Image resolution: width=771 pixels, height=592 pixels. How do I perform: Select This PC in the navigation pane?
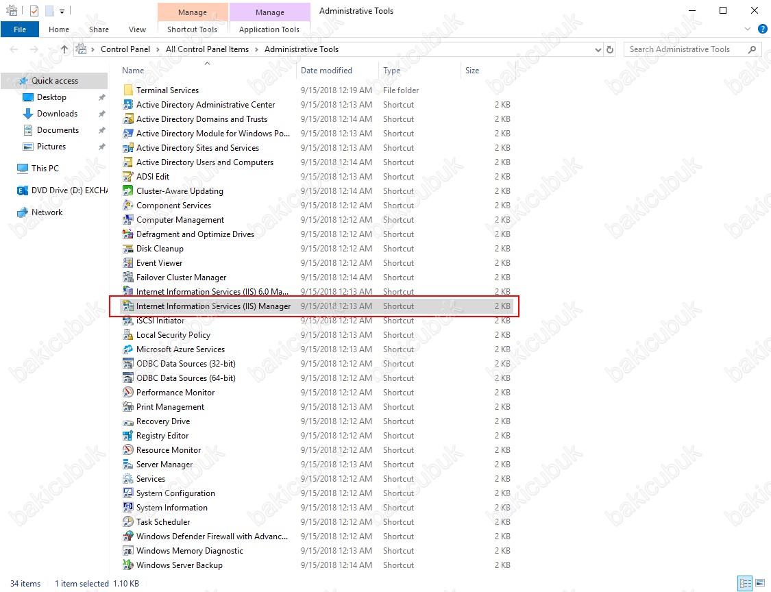(x=45, y=169)
